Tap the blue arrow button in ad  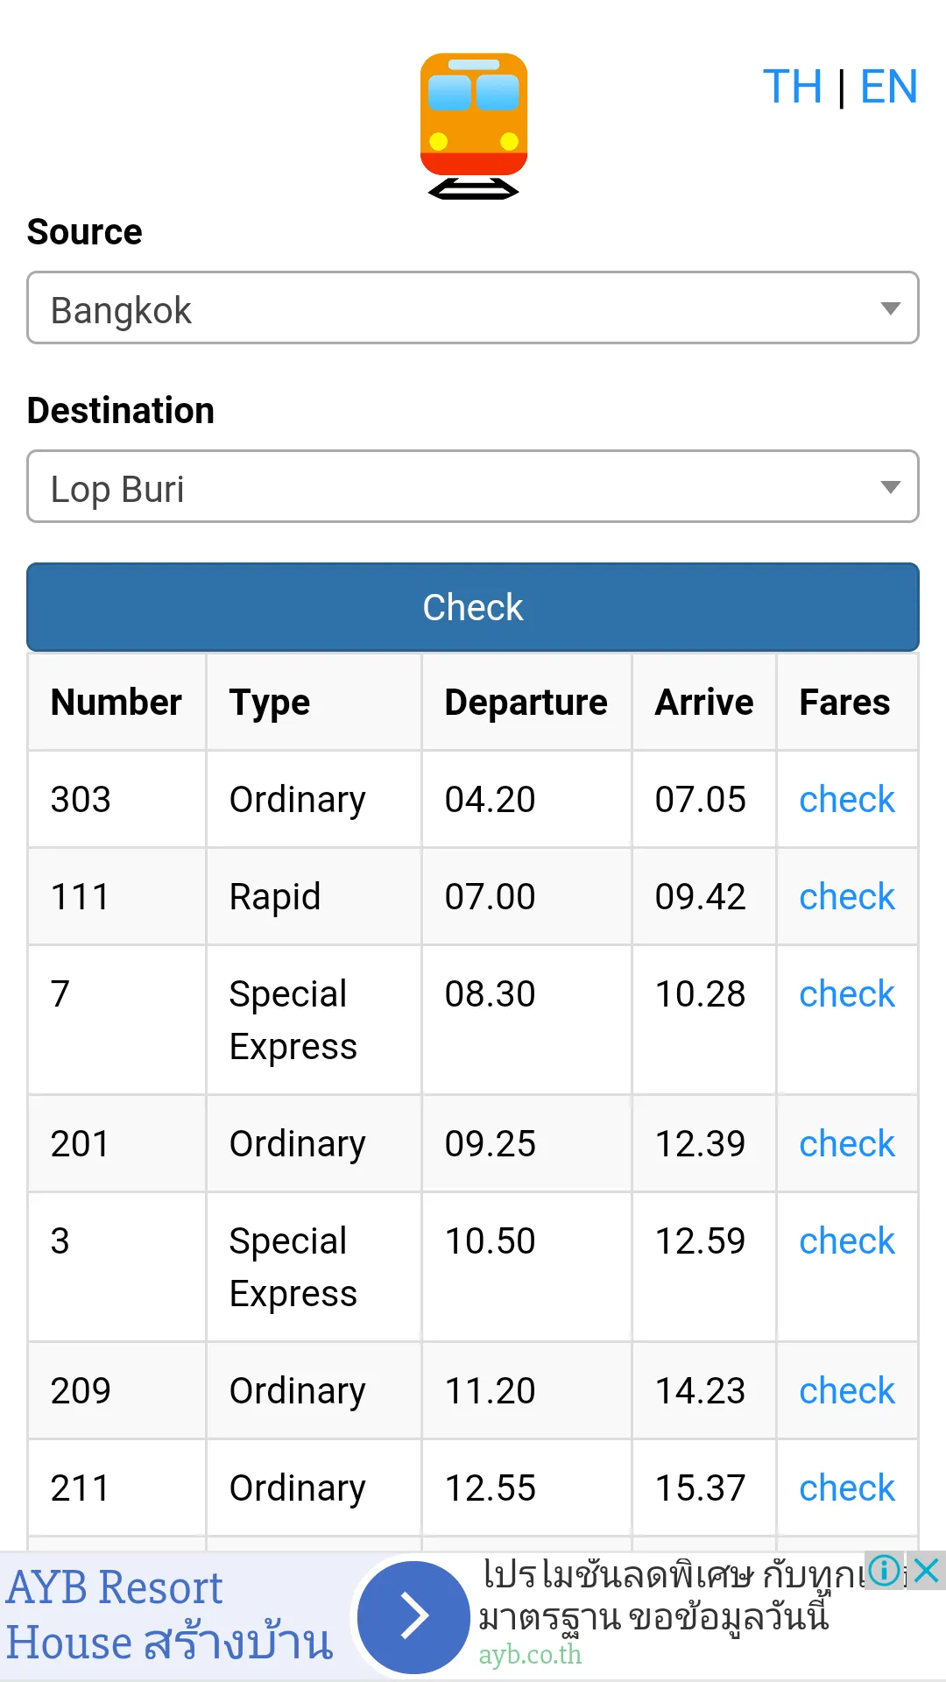click(414, 1617)
